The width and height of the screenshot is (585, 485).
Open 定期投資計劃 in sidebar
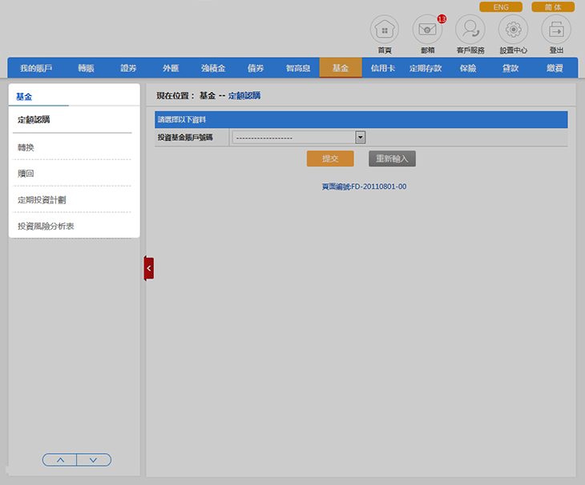click(41, 199)
